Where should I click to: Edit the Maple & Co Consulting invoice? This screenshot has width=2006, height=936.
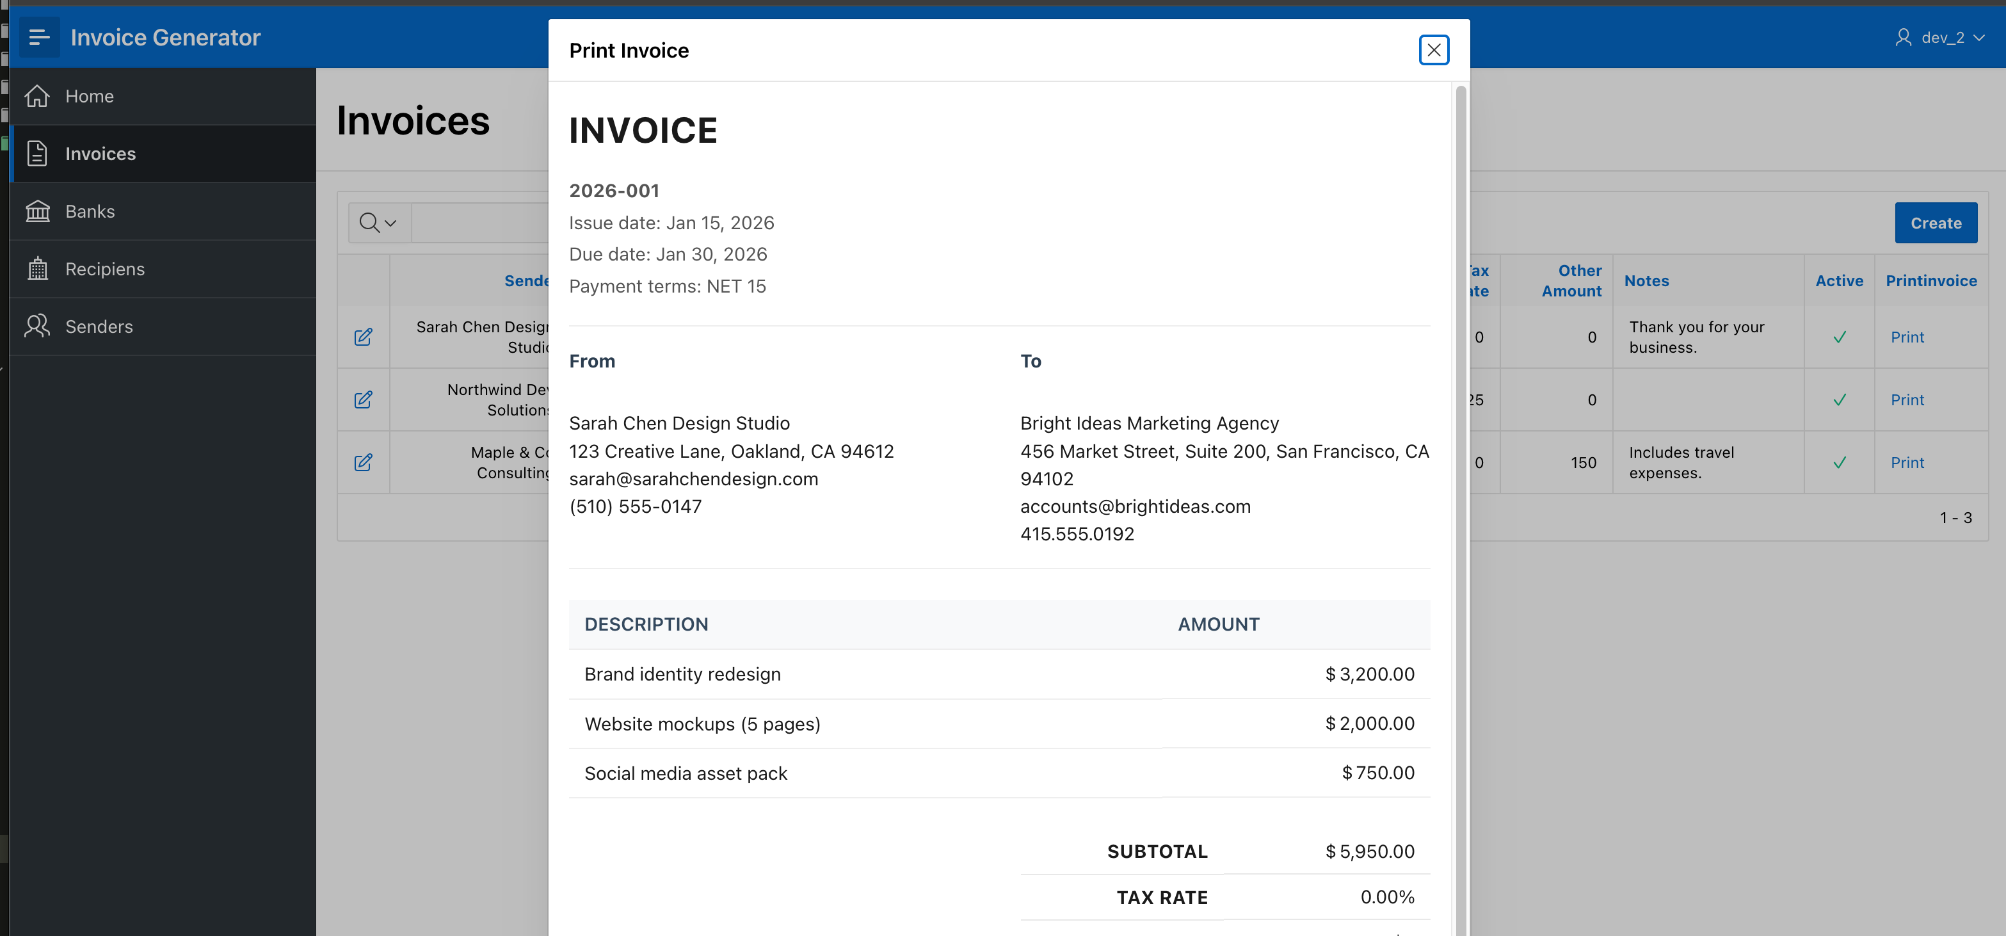click(x=363, y=462)
